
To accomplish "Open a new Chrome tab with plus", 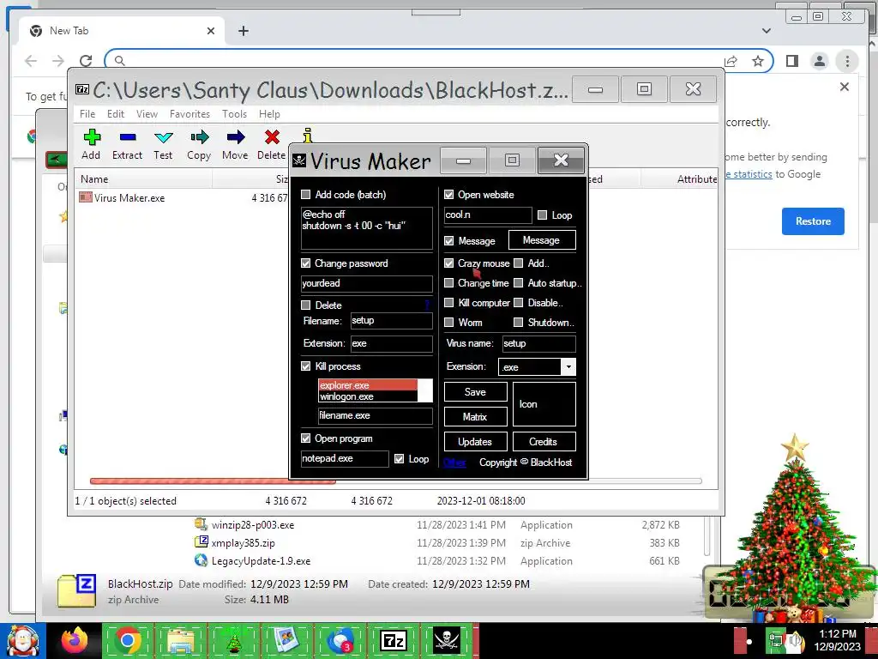I will coord(243,31).
